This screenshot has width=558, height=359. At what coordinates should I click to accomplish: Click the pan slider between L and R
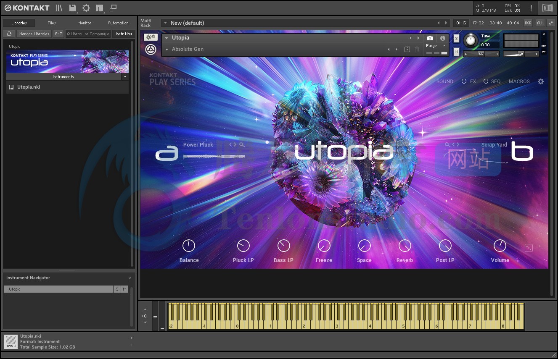(481, 54)
